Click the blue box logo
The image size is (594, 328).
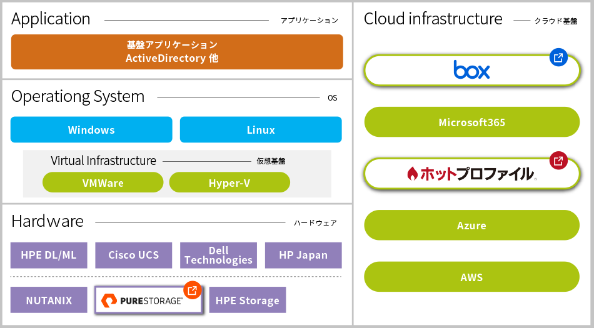click(x=471, y=69)
